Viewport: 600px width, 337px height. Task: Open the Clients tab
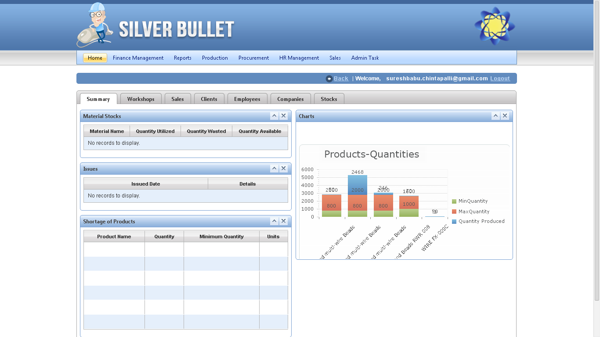209,99
